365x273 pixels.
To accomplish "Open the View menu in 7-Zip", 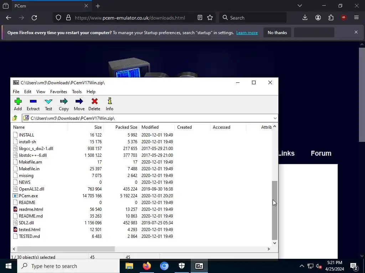I will tap(41, 92).
